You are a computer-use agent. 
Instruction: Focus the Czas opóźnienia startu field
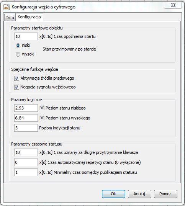click(26, 36)
